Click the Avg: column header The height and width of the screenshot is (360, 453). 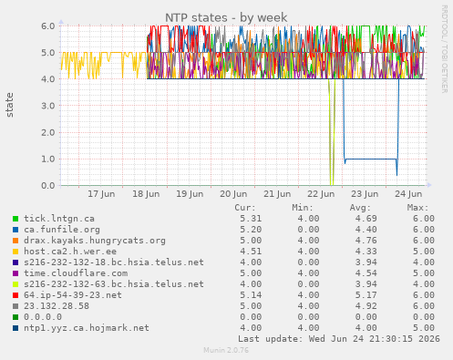tap(360, 208)
